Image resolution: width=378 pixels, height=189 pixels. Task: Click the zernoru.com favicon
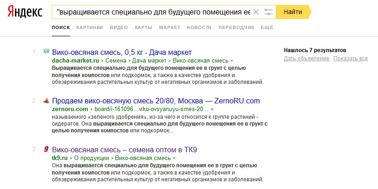pyautogui.click(x=46, y=100)
